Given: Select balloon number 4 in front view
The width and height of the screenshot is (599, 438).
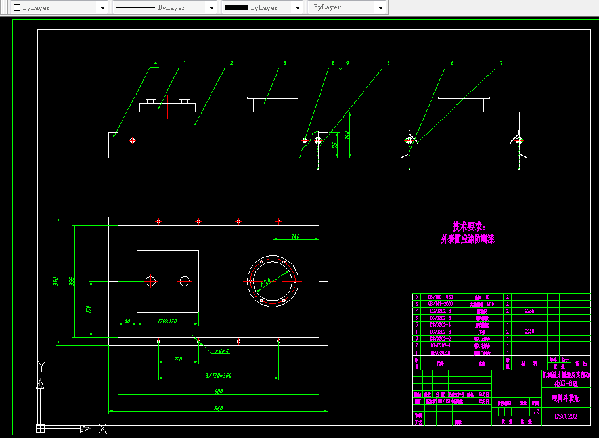Looking at the screenshot, I should pos(156,62).
